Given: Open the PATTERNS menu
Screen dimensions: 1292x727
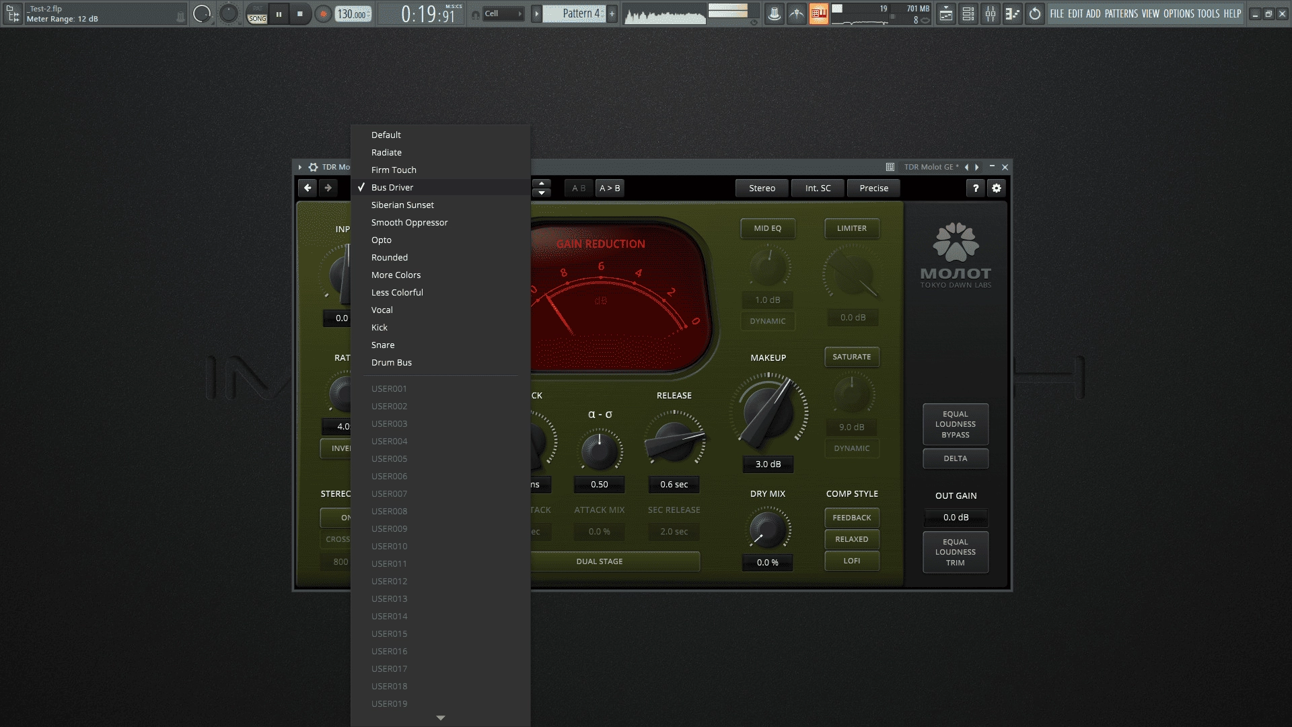Looking at the screenshot, I should click(x=1121, y=13).
